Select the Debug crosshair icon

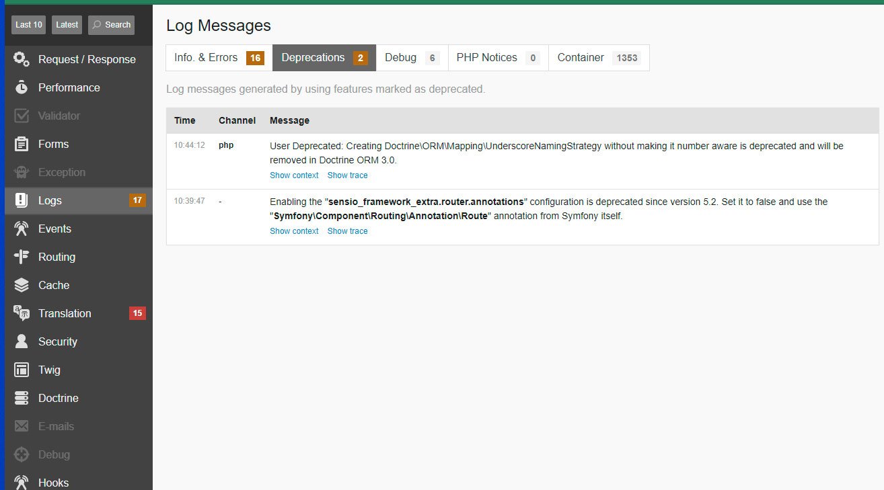pos(22,454)
